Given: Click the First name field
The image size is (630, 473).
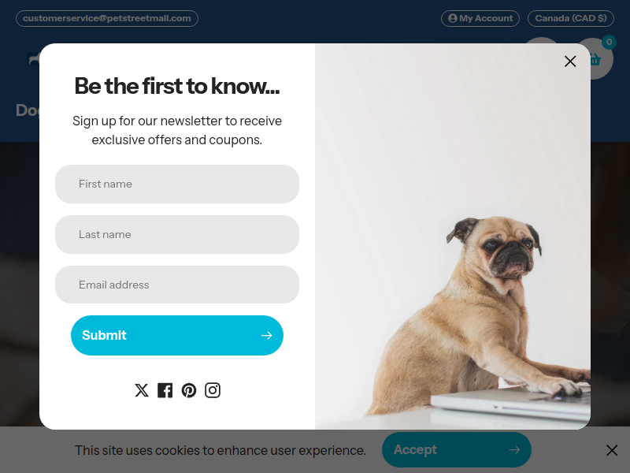Looking at the screenshot, I should coord(177,184).
